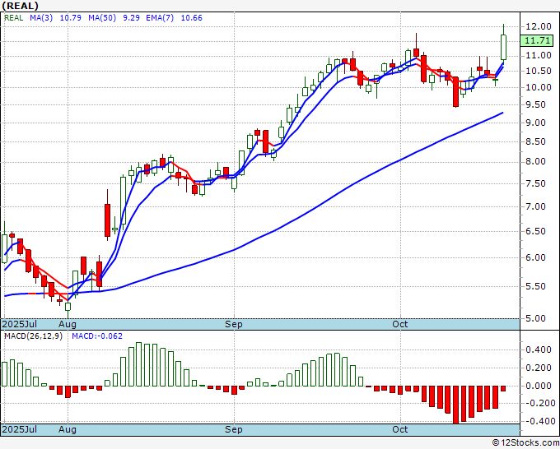Screen dimensions: 560x449
Task: Click the current price tag 11.71
Action: coord(537,40)
